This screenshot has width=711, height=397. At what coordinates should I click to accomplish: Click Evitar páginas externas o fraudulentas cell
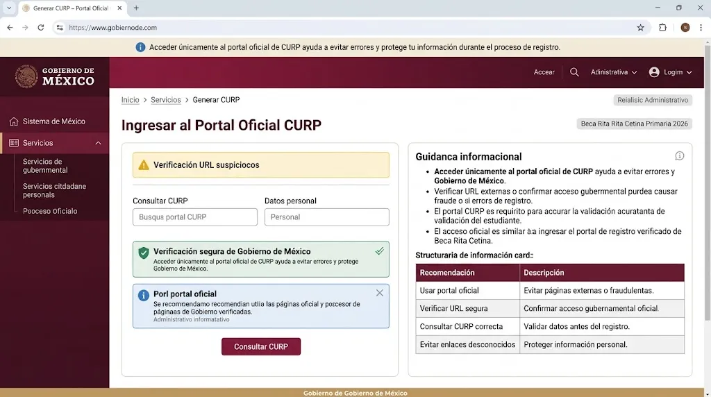602,291
